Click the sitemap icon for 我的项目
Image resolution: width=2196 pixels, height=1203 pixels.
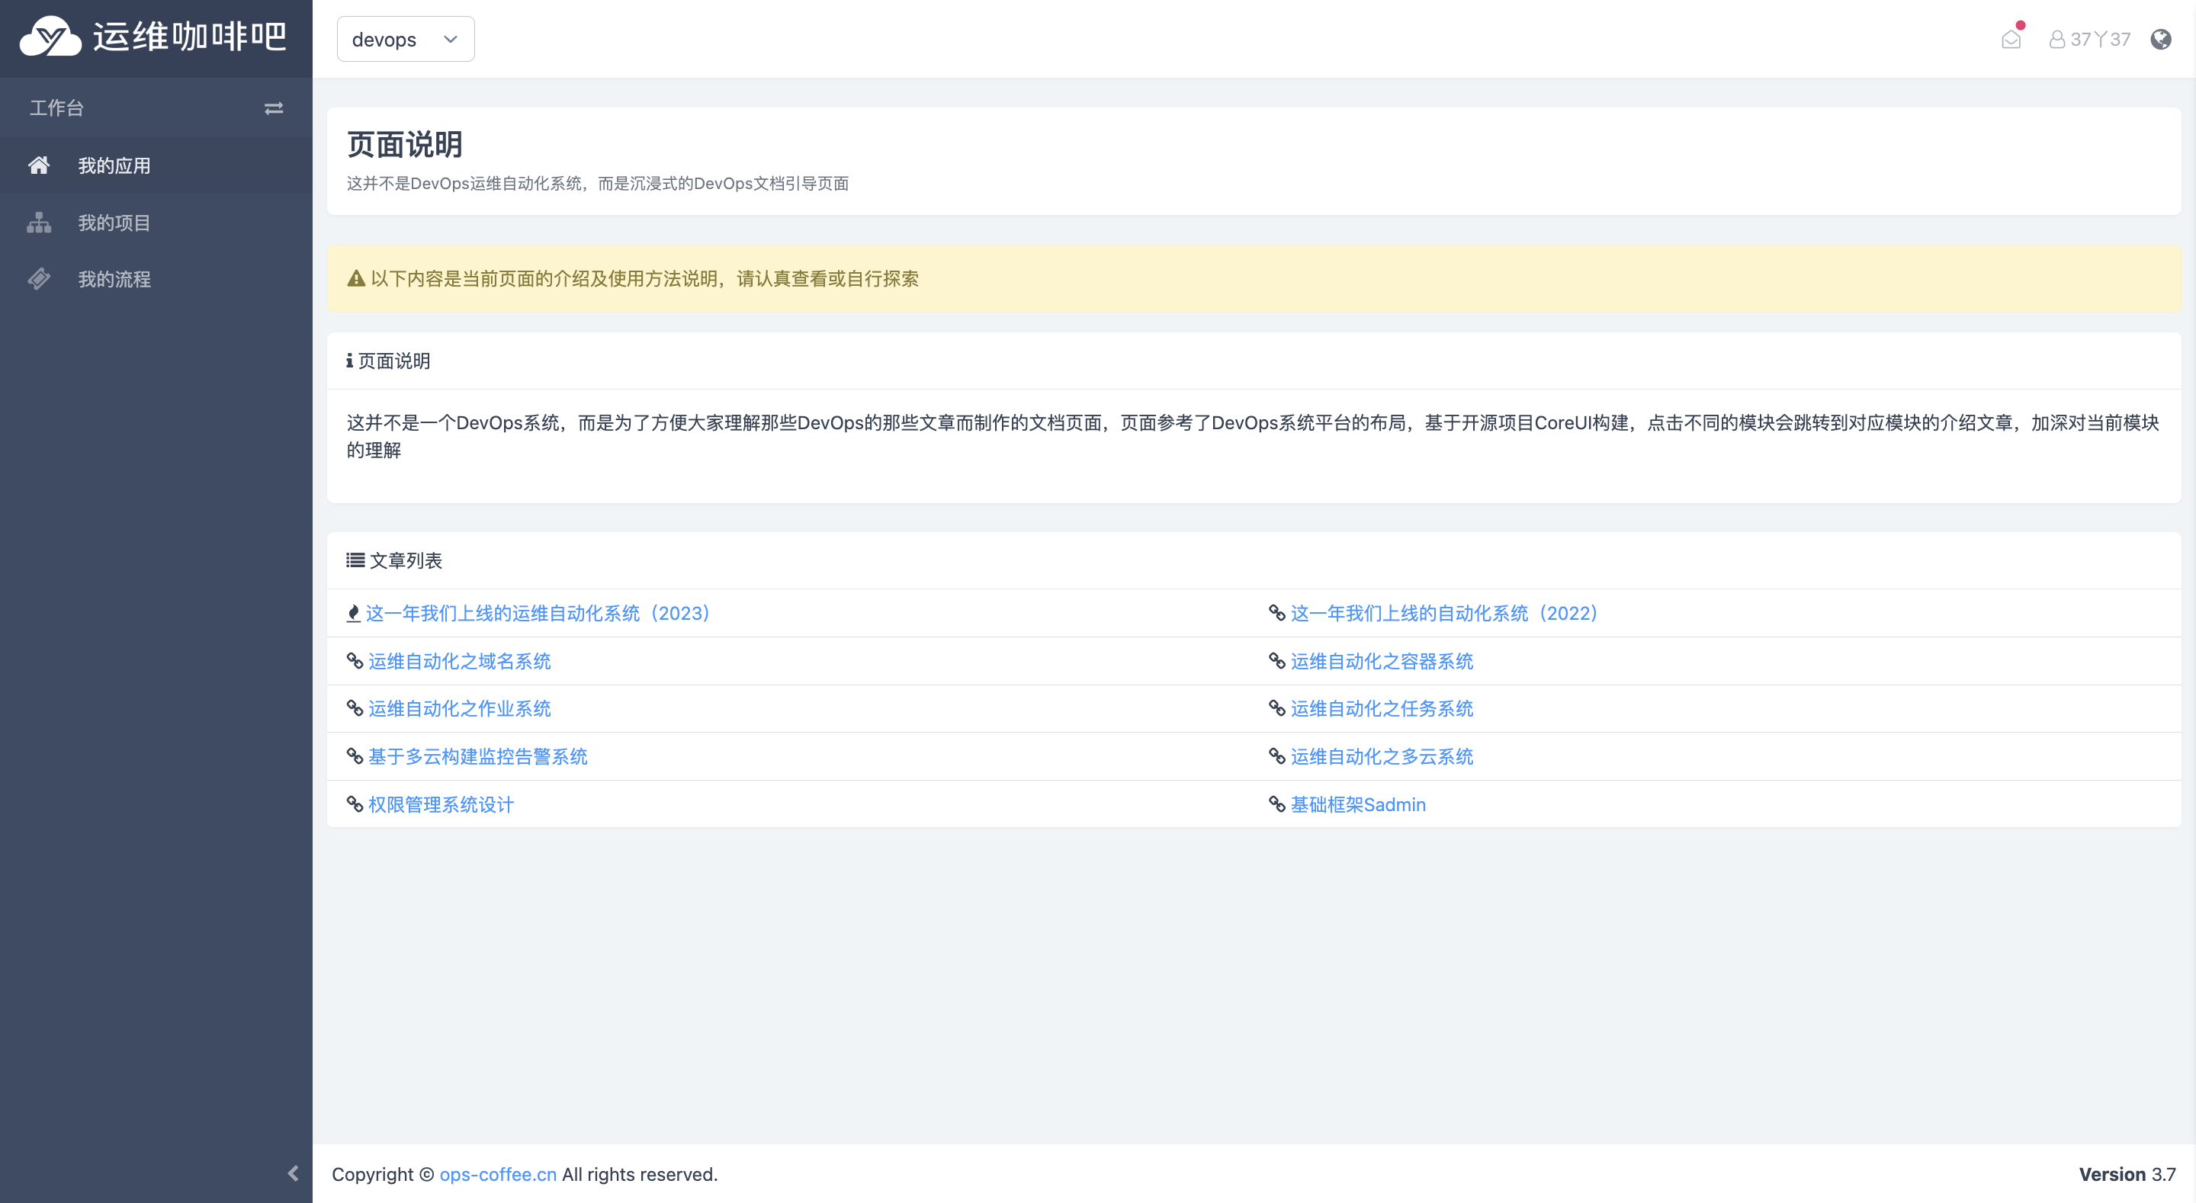click(38, 223)
